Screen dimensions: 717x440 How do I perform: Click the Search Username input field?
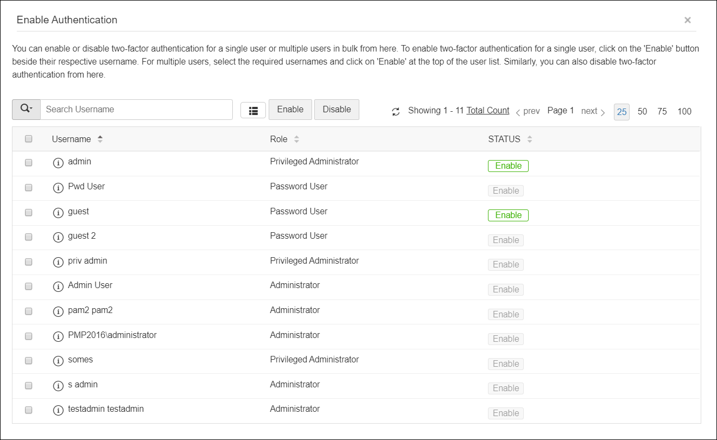point(136,109)
